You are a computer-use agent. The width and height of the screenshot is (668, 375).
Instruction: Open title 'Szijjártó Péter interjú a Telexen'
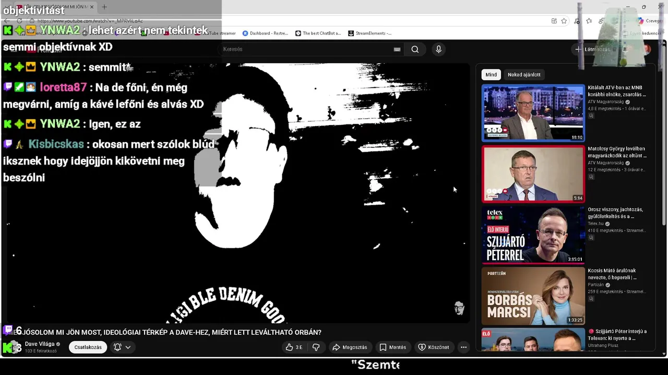[x=617, y=335]
